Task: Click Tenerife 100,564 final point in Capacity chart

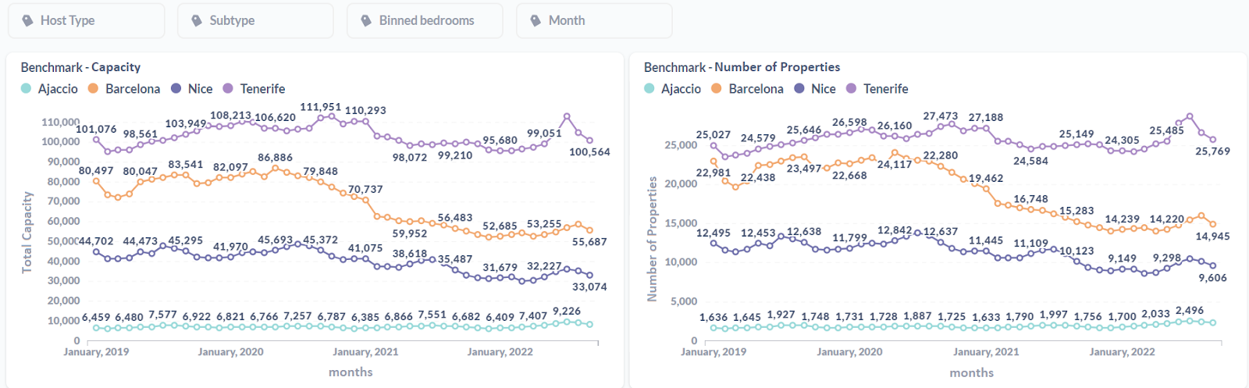Action: coord(589,141)
